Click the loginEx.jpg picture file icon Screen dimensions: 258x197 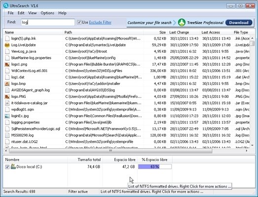(x=7, y=116)
